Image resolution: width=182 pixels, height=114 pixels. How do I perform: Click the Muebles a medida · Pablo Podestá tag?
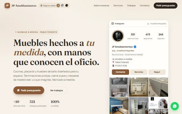(36, 32)
